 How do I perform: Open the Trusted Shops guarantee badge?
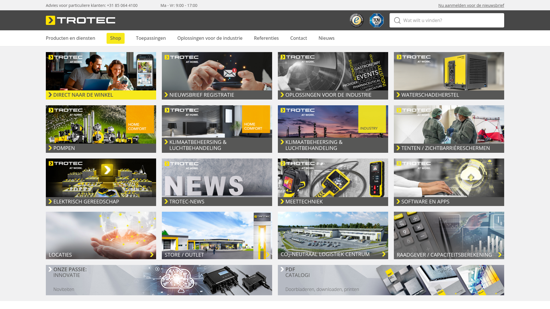[357, 20]
